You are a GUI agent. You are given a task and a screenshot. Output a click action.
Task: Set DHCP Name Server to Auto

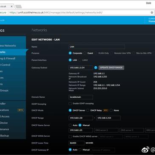[70, 125]
